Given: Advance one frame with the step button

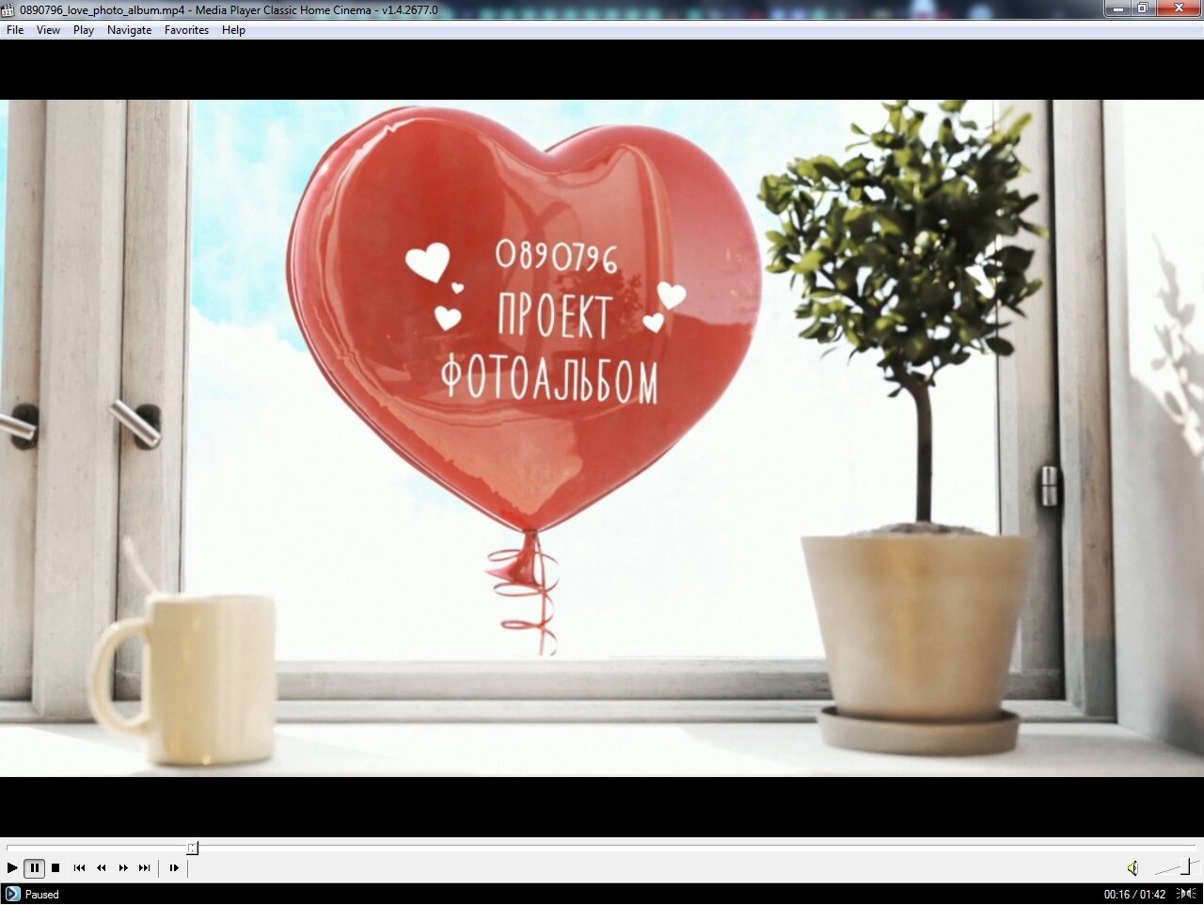Looking at the screenshot, I should (x=174, y=868).
